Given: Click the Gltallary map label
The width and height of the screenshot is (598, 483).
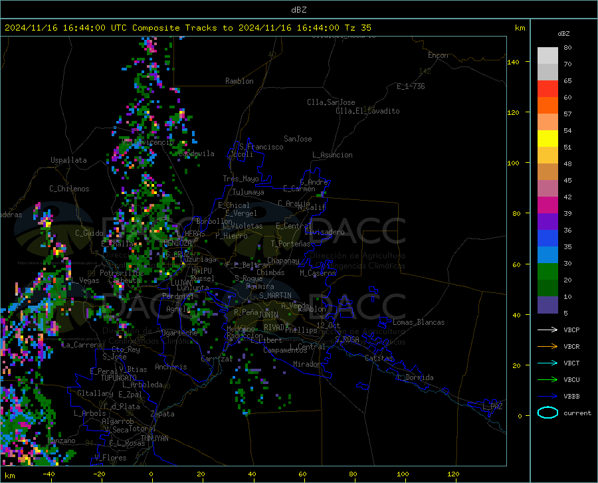Looking at the screenshot, I should point(95,393).
